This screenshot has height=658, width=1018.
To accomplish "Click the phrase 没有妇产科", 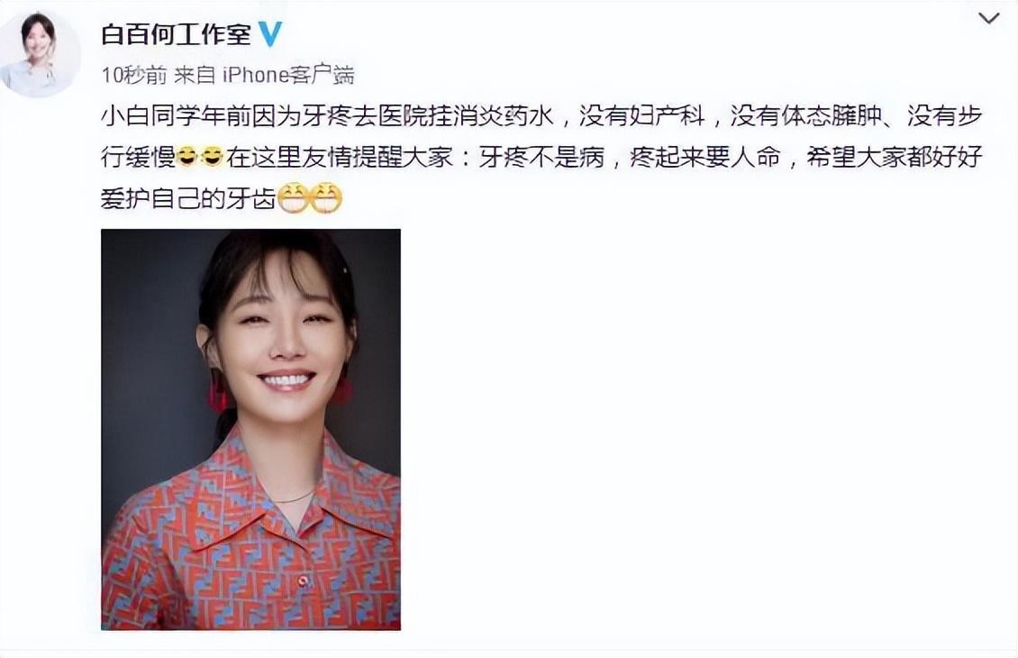I will (642, 115).
